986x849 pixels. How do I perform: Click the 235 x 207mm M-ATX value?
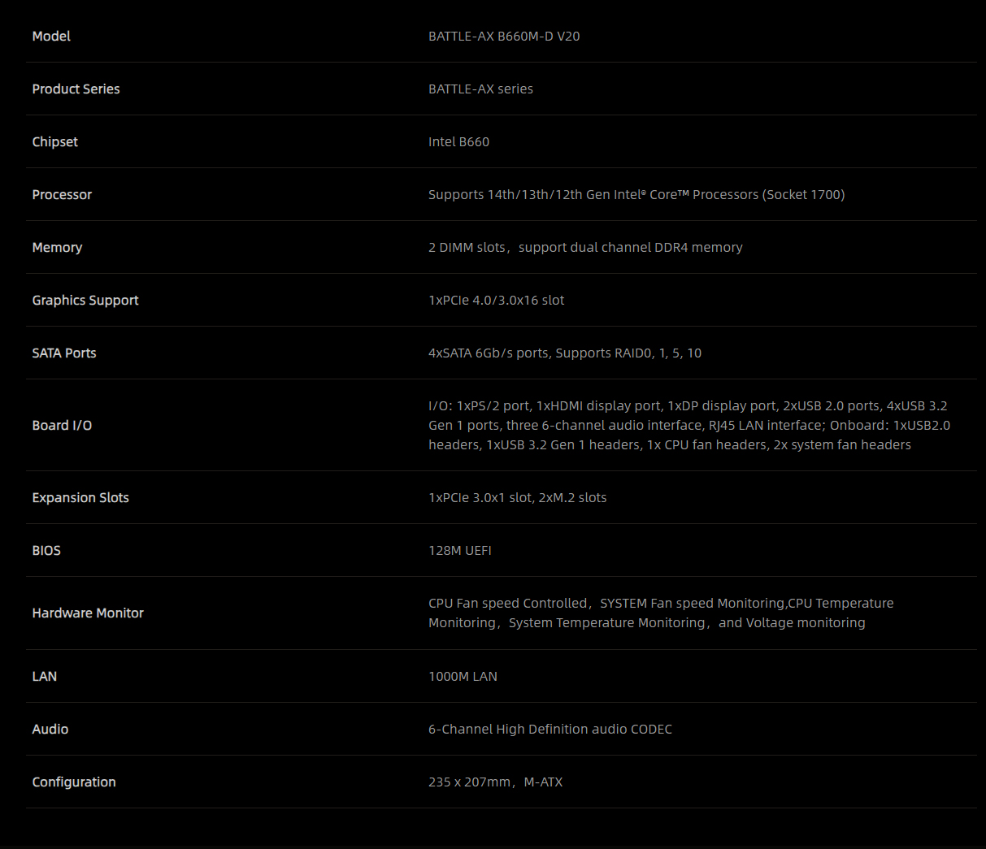[x=495, y=782]
